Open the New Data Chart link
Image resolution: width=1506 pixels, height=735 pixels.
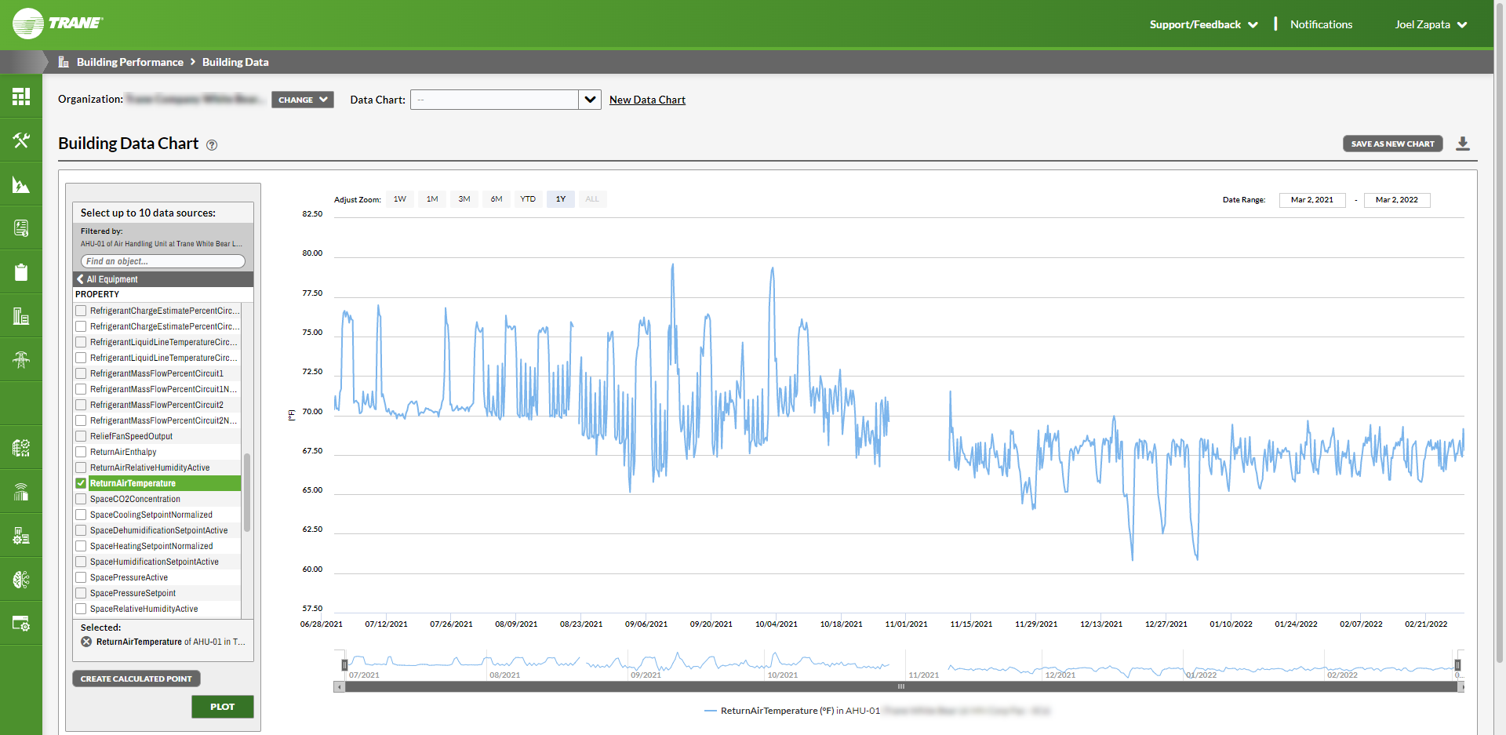647,100
